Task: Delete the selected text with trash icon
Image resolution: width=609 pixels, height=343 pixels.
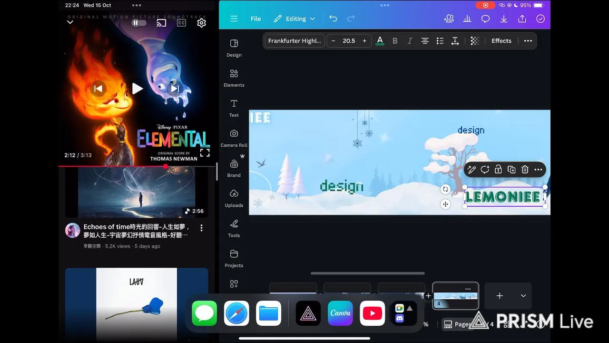Action: tap(525, 170)
